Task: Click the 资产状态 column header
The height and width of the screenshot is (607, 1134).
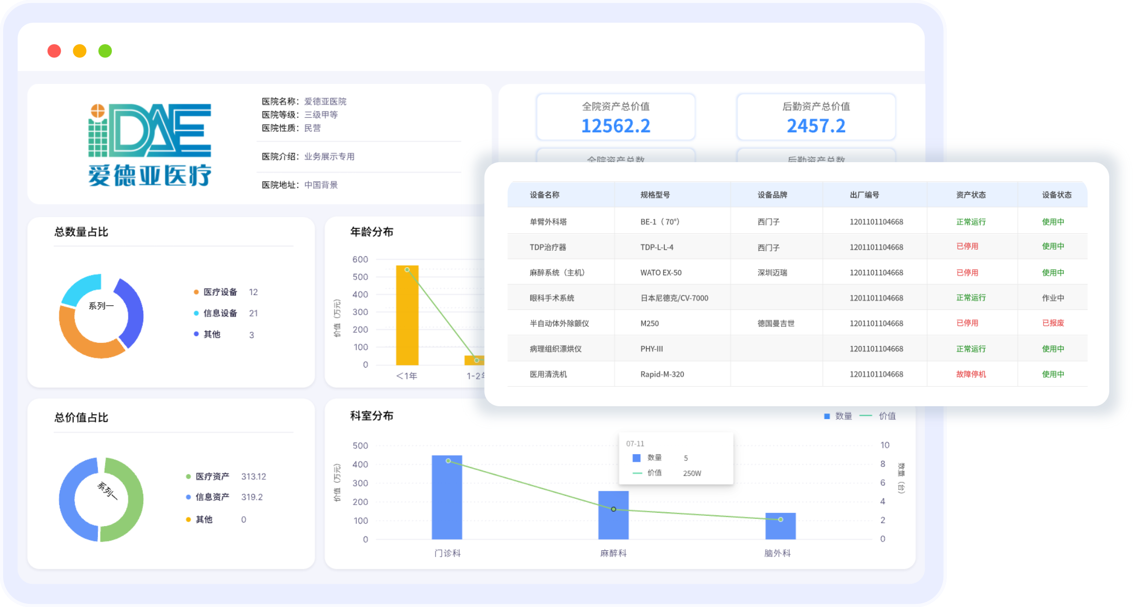Action: pos(971,195)
